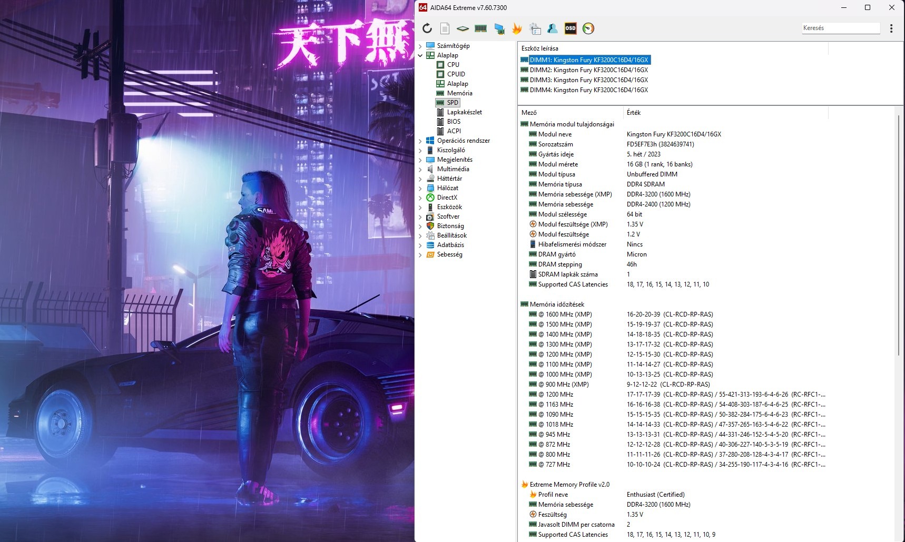Click the user silhouette toolbar icon
Screen dimensions: 905x542
pos(553,28)
